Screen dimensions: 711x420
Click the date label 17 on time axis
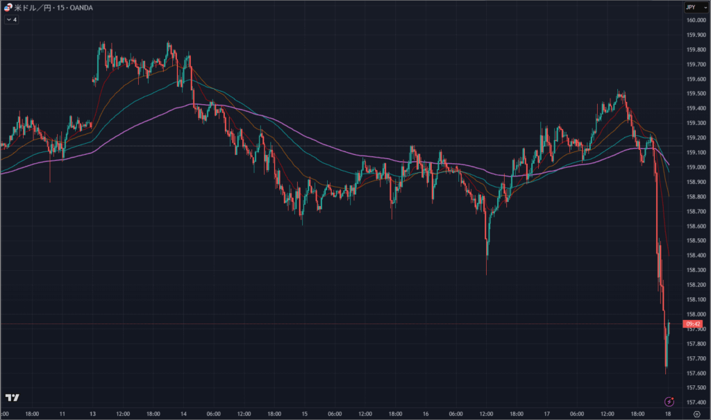point(546,414)
